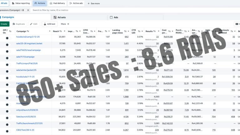Open CTR (all) dropdown arrow
This screenshot has height=135, width=240.
coord(142,31)
